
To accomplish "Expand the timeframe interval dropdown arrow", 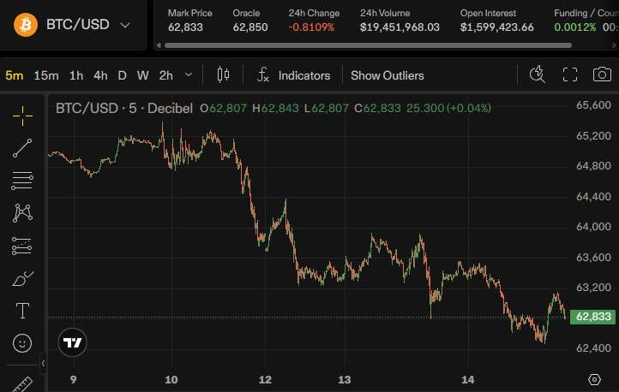I will point(189,74).
